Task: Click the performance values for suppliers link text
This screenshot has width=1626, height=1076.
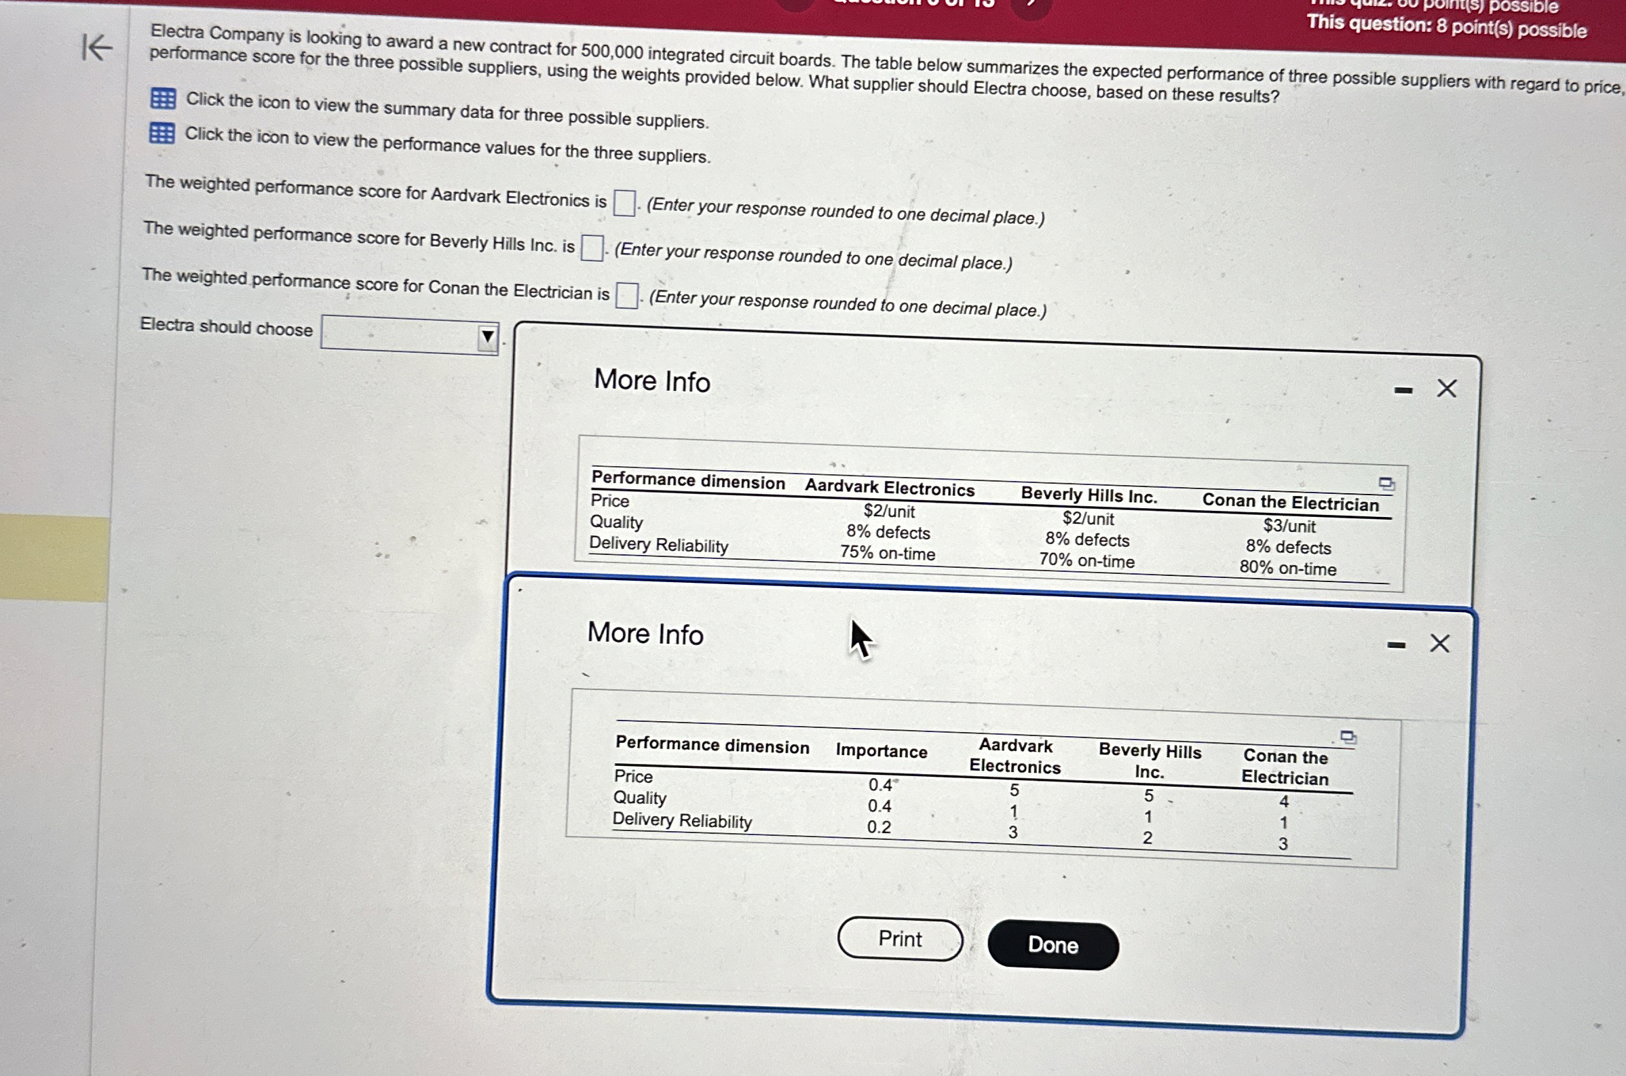Action: click(x=447, y=145)
